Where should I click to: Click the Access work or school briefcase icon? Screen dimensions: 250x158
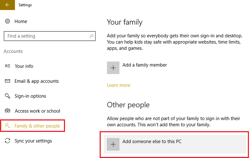coord(7,111)
